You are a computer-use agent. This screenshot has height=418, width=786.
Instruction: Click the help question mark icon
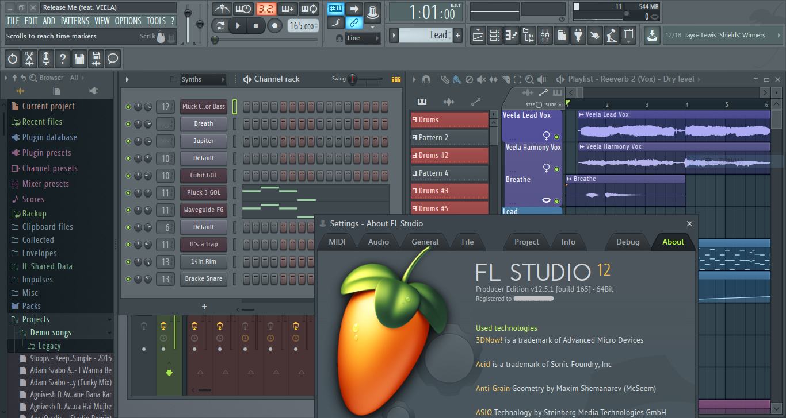pos(63,58)
